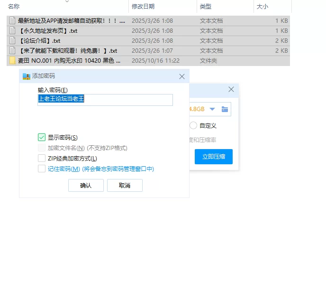Close the compression window behind the dialog

[x=231, y=89]
